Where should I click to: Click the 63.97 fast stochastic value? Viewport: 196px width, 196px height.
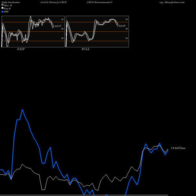[x=58, y=26]
